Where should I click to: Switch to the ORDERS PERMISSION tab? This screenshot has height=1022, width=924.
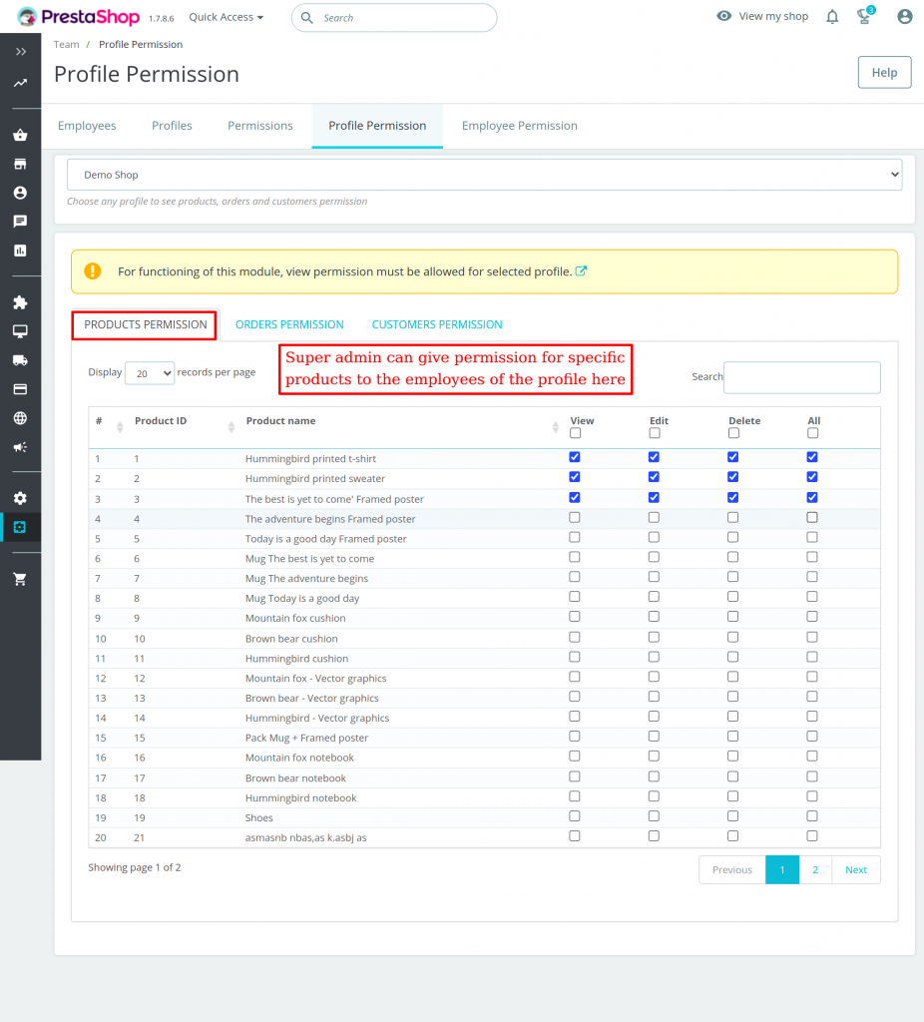pos(289,324)
